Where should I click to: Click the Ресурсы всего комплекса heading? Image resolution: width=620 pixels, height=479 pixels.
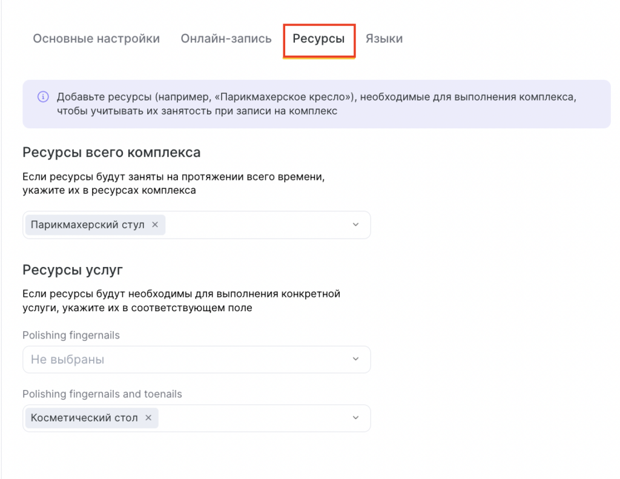click(111, 153)
